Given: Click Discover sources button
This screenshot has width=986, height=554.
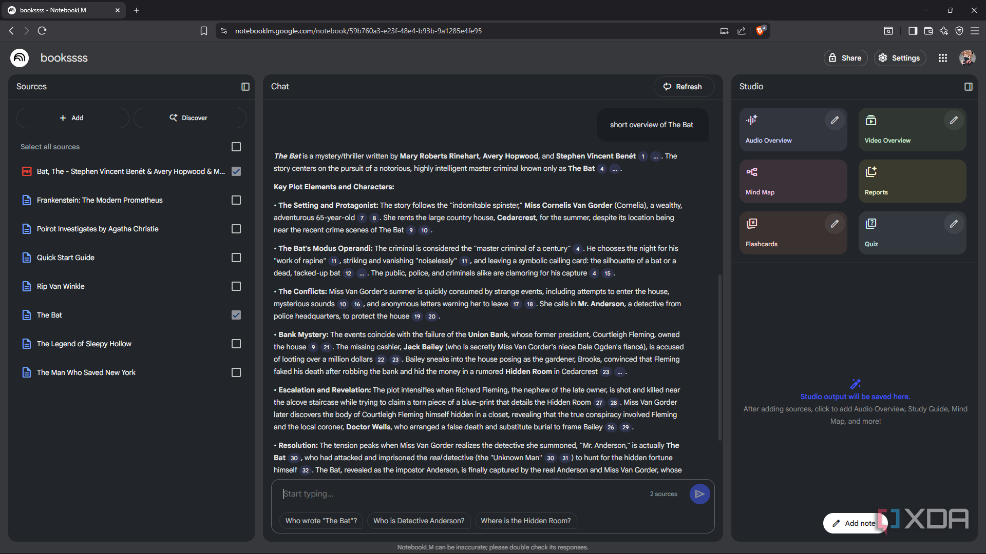Looking at the screenshot, I should point(189,118).
